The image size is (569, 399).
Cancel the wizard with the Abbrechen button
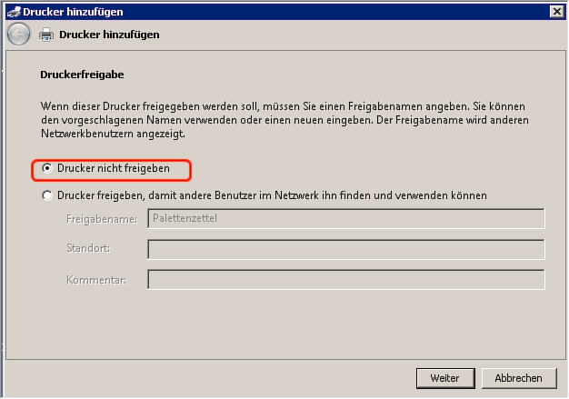tap(518, 378)
